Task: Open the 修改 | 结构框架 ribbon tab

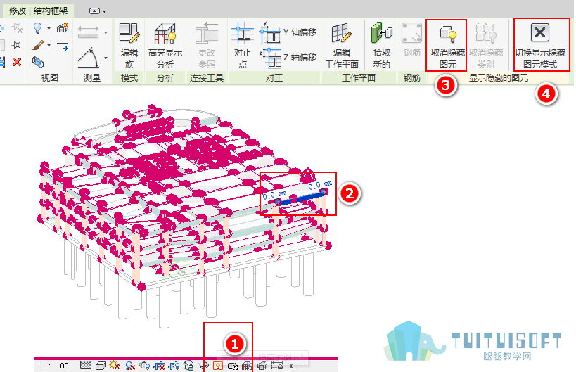Action: (x=38, y=11)
